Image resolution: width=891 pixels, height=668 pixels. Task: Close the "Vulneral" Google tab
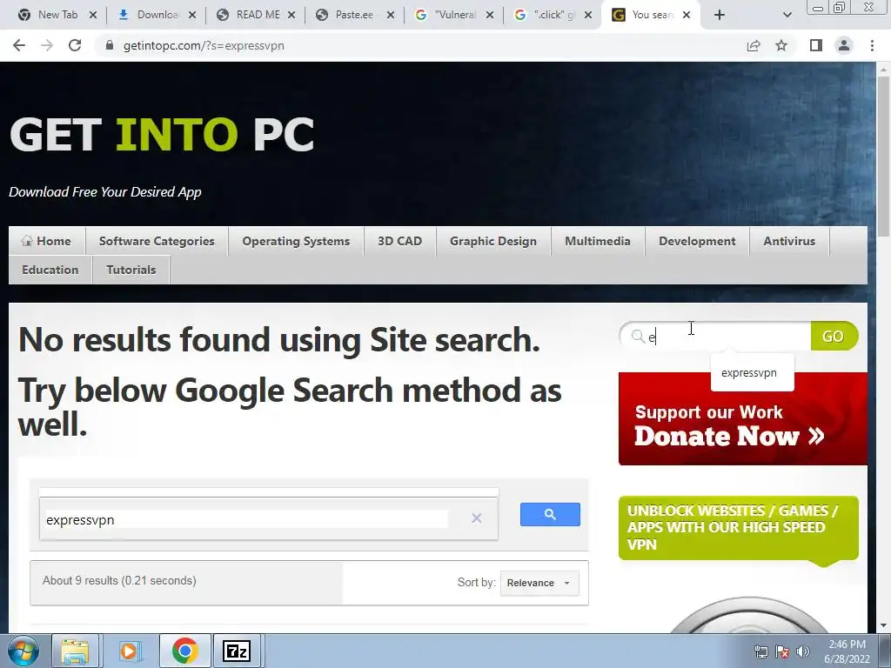point(490,15)
